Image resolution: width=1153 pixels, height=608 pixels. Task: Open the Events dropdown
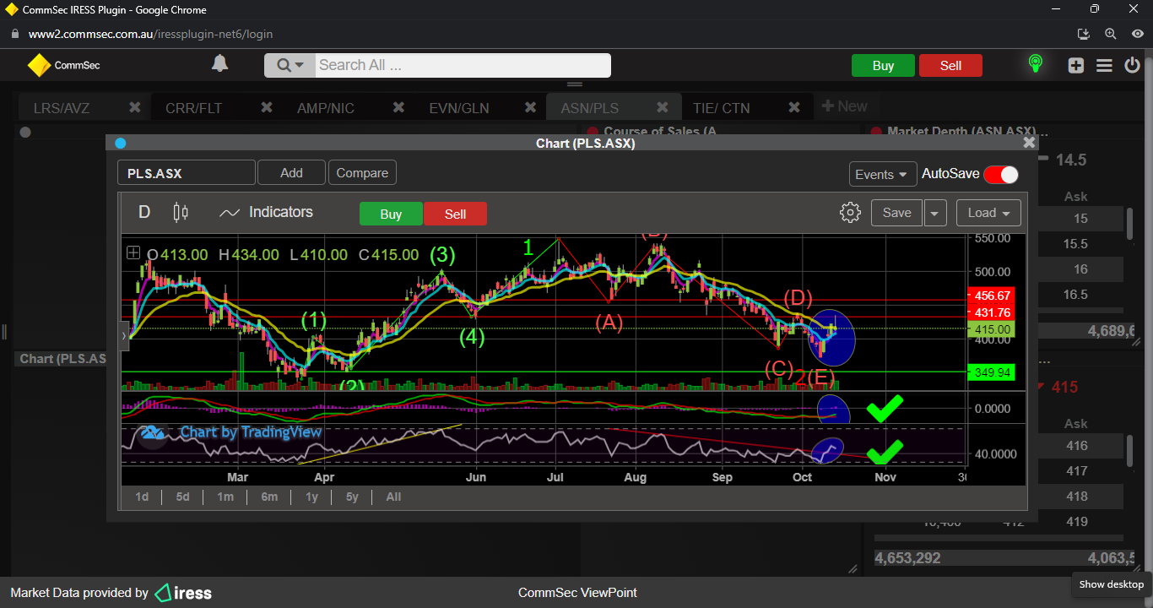pos(883,174)
